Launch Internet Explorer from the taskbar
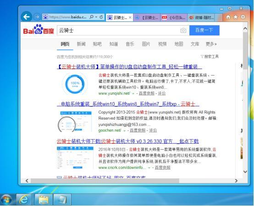254x206 pixels. [24, 200]
